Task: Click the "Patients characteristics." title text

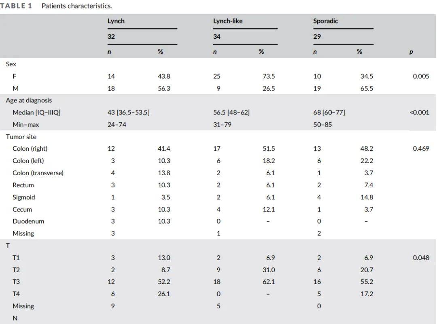Action: click(x=76, y=6)
